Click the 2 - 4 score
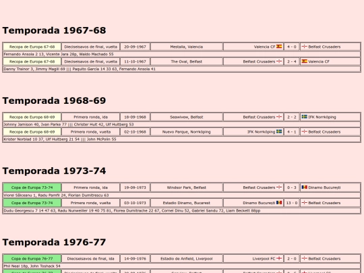The image size is (364, 273). pos(292,61)
